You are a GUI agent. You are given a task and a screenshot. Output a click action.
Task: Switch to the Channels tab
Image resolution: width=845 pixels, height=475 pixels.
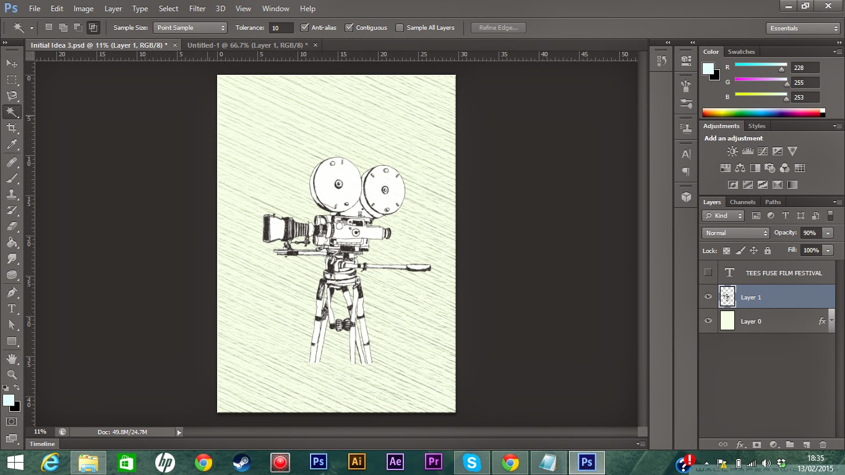point(742,202)
